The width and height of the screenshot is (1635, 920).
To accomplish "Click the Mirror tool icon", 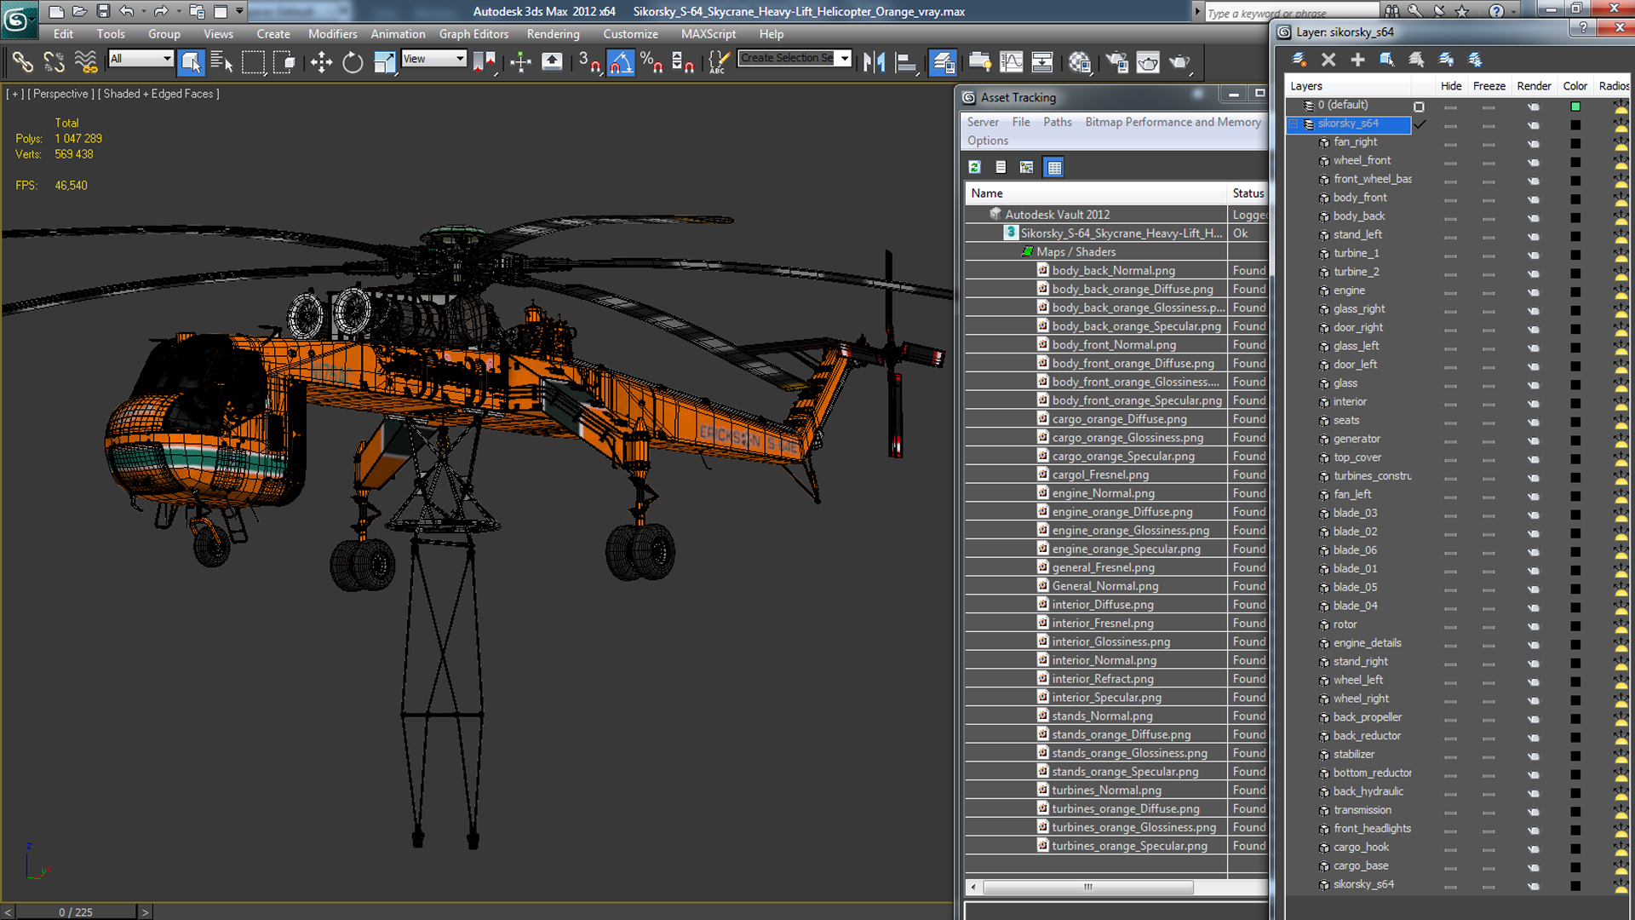I will 874,62.
